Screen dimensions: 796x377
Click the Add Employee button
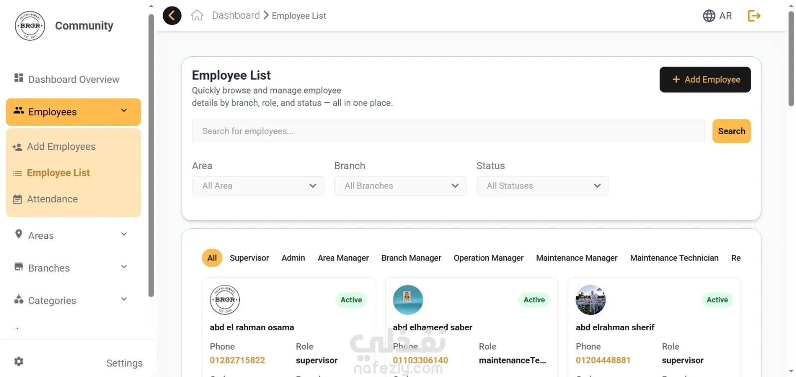pos(705,80)
